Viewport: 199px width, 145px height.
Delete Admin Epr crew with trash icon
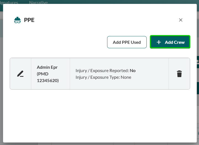tap(179, 74)
